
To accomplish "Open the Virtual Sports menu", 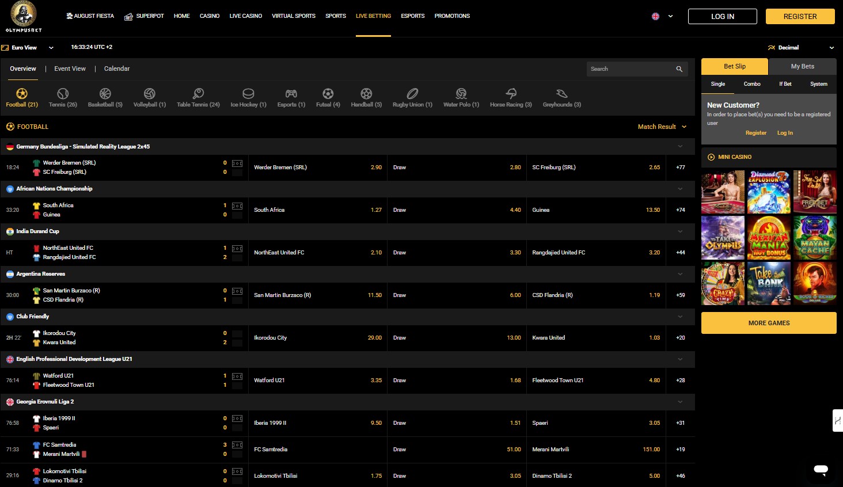I will [294, 16].
